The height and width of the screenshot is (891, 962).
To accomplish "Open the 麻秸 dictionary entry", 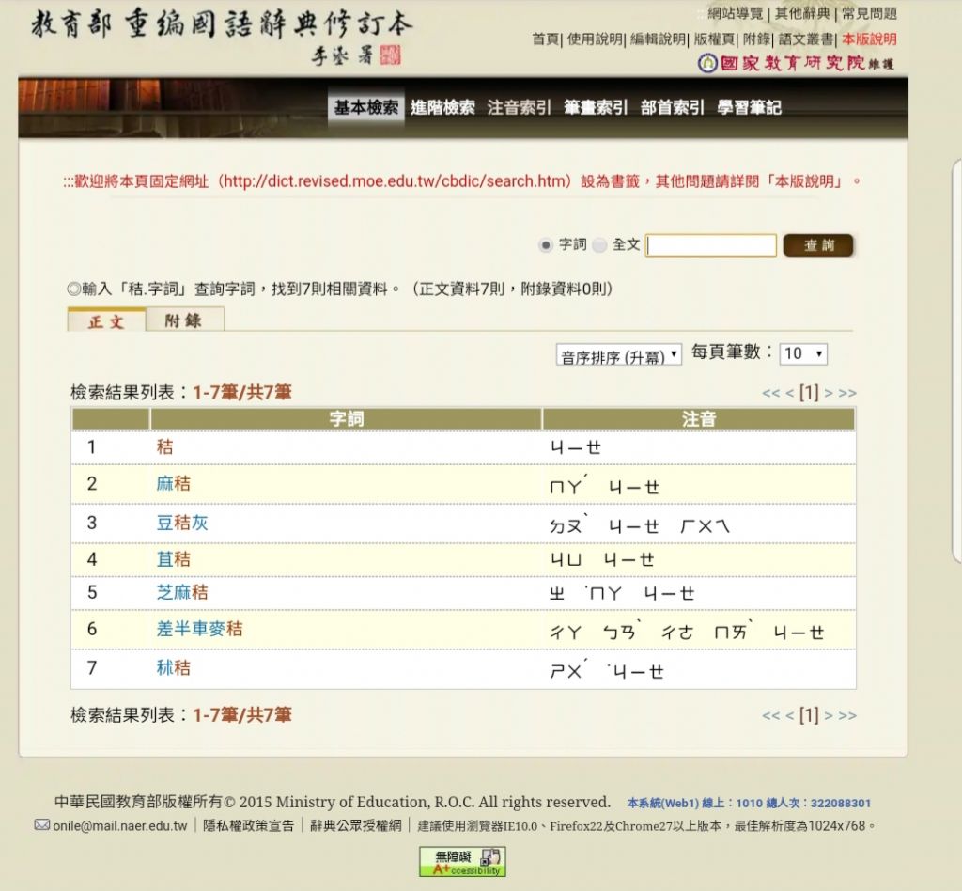I will [x=174, y=485].
